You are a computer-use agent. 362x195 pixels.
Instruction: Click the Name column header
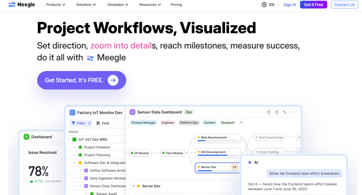73,132
